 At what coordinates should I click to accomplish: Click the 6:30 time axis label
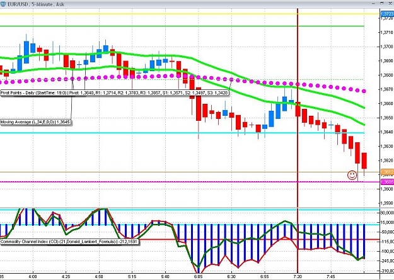pyautogui.click(x=231, y=276)
